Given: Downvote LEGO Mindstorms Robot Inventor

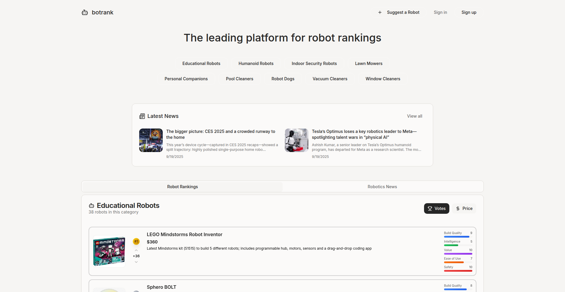Looking at the screenshot, I should (136, 262).
